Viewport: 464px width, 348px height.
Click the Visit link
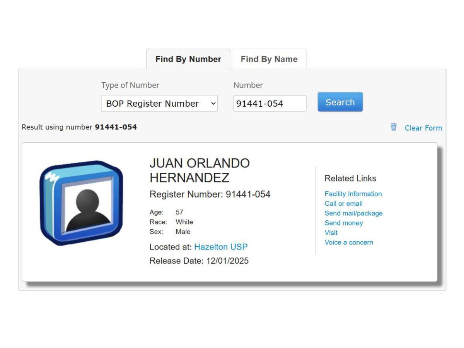tap(331, 232)
